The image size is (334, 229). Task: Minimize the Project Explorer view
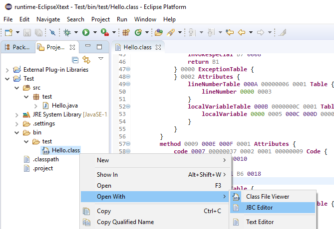coord(88,45)
